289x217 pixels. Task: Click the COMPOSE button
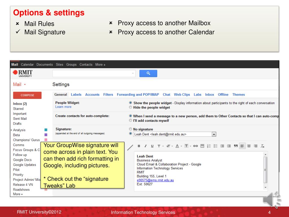27,95
